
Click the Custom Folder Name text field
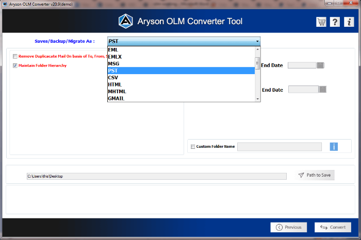click(280, 147)
